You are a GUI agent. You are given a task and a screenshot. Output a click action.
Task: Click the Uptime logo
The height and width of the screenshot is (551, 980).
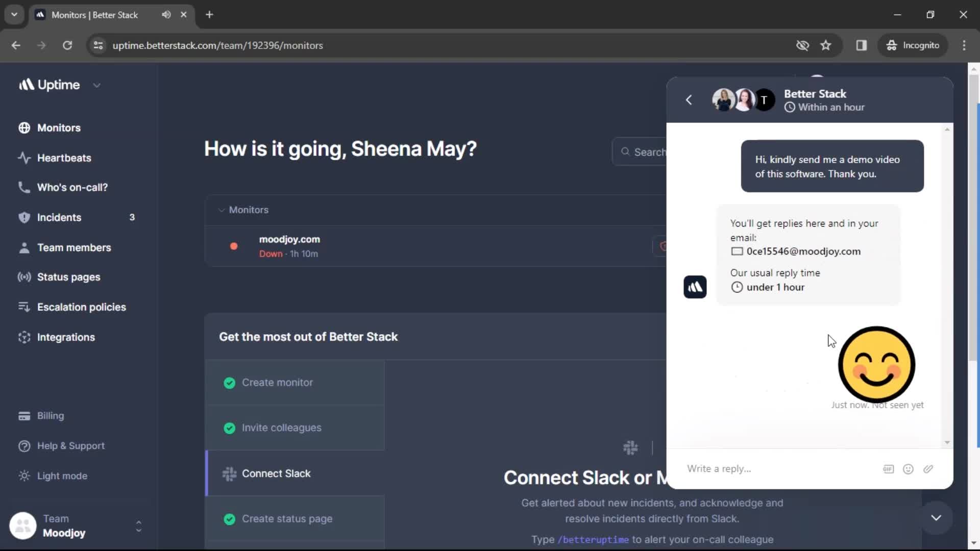tap(49, 85)
